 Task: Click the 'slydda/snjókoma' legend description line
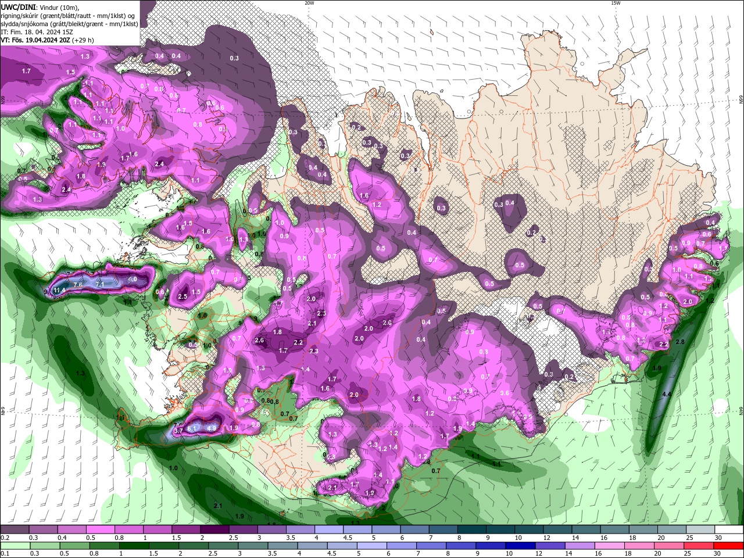coord(70,23)
